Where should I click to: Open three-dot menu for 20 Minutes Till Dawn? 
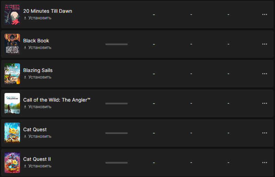point(264,14)
